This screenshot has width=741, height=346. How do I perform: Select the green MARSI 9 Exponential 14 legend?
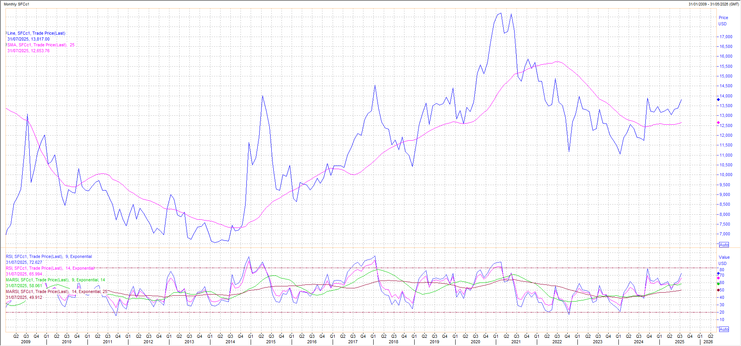(55, 280)
